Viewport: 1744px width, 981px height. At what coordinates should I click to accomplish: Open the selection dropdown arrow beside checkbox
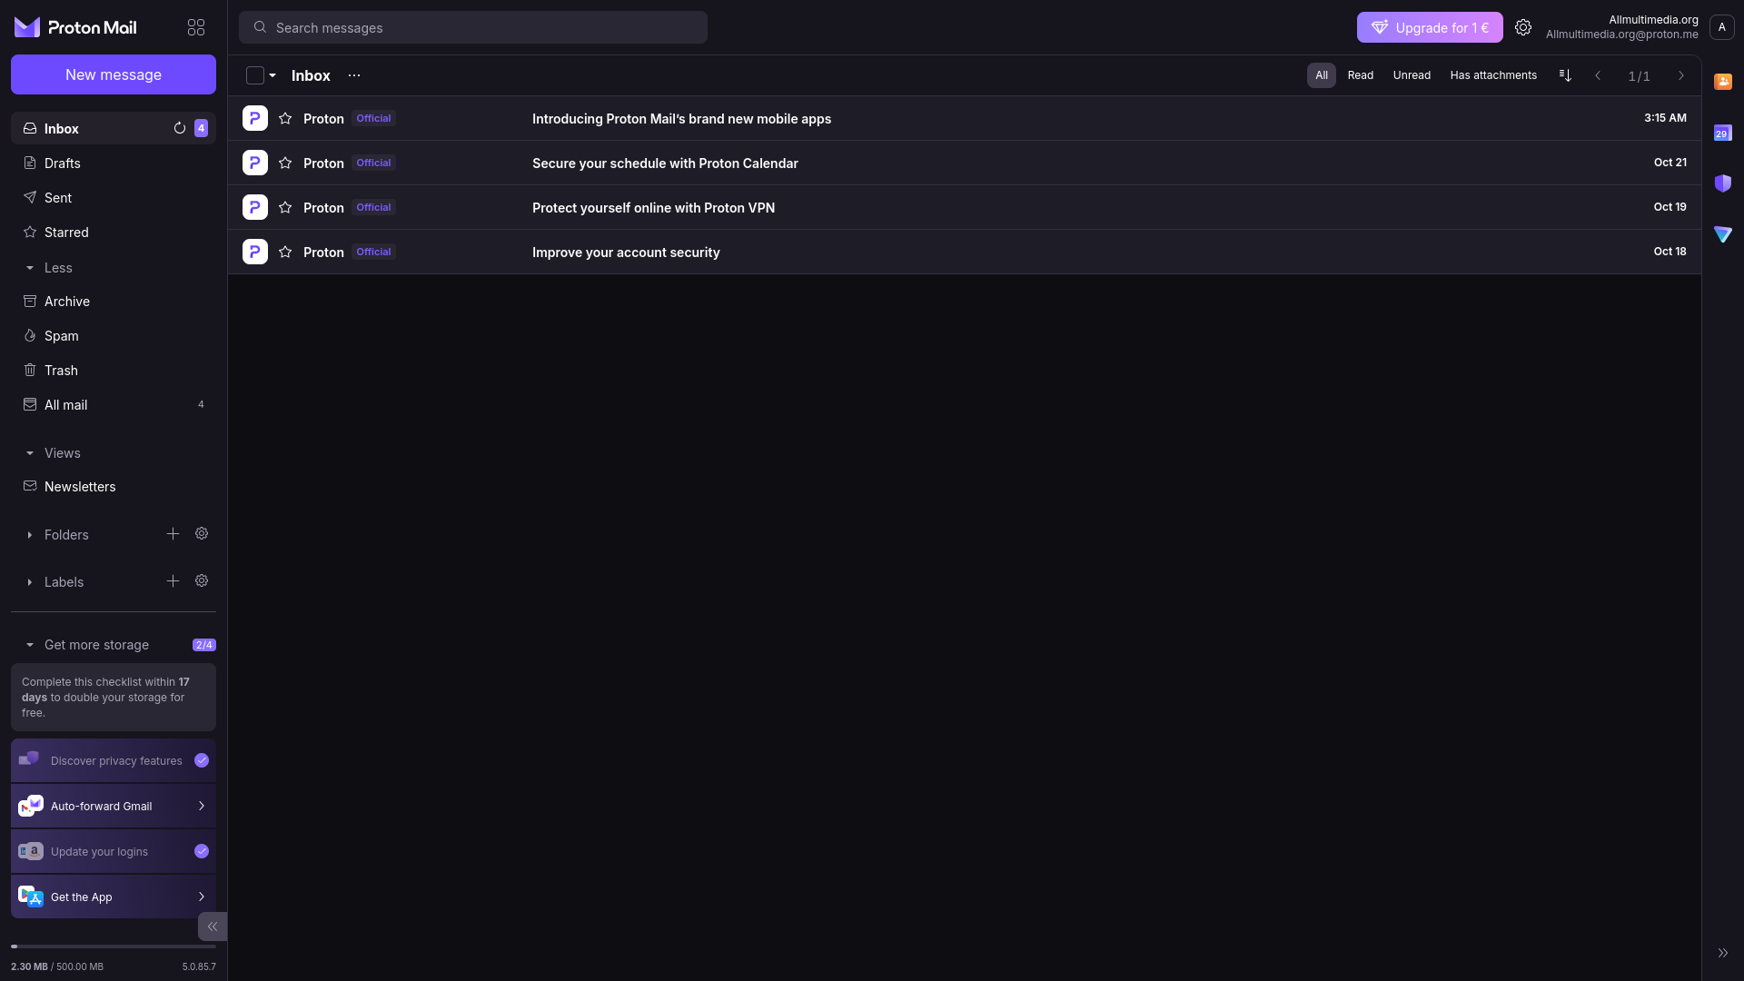click(x=272, y=75)
